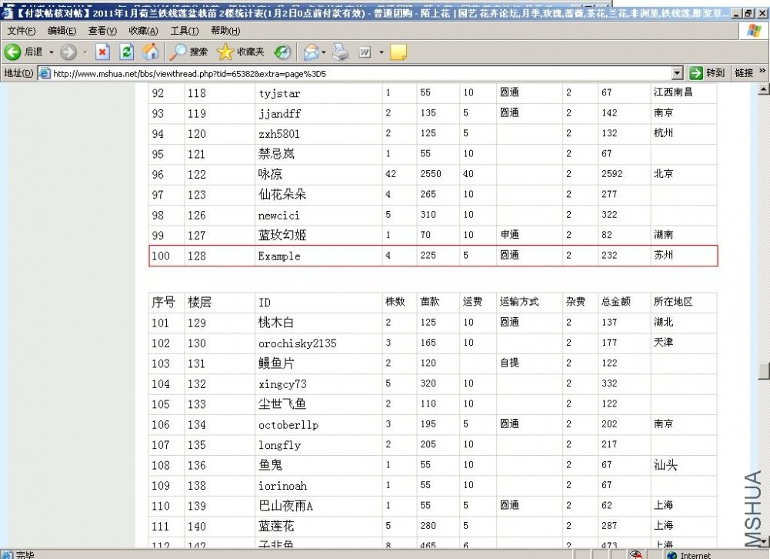The image size is (770, 559).
Task: Click the History icon in the toolbar
Action: (283, 52)
